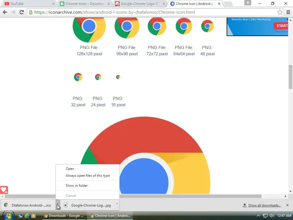Click the Dtafalonso-Android ico download item
Image resolution: width=293 pixels, height=220 pixels.
29,205
